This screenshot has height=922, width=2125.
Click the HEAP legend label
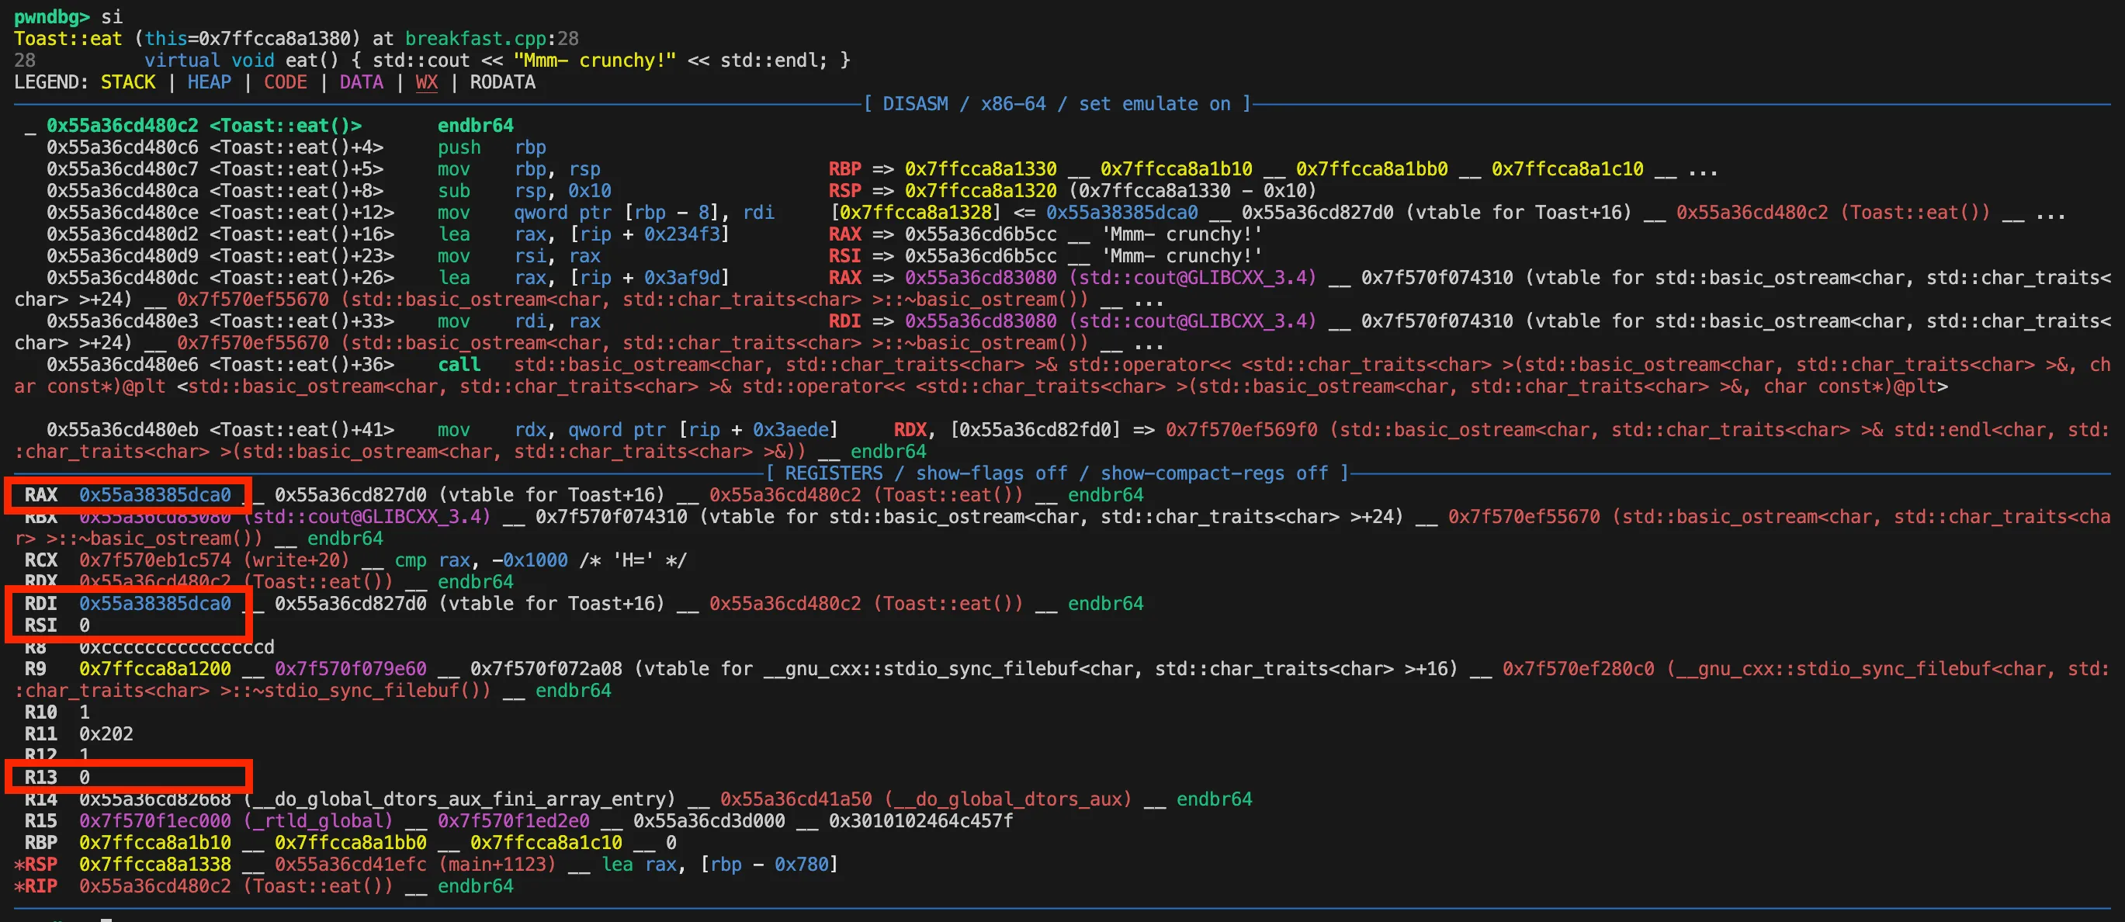point(209,82)
